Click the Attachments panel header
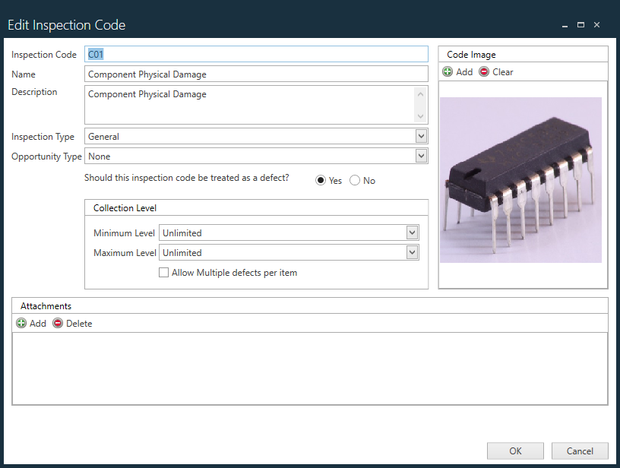The image size is (620, 468). coord(46,305)
